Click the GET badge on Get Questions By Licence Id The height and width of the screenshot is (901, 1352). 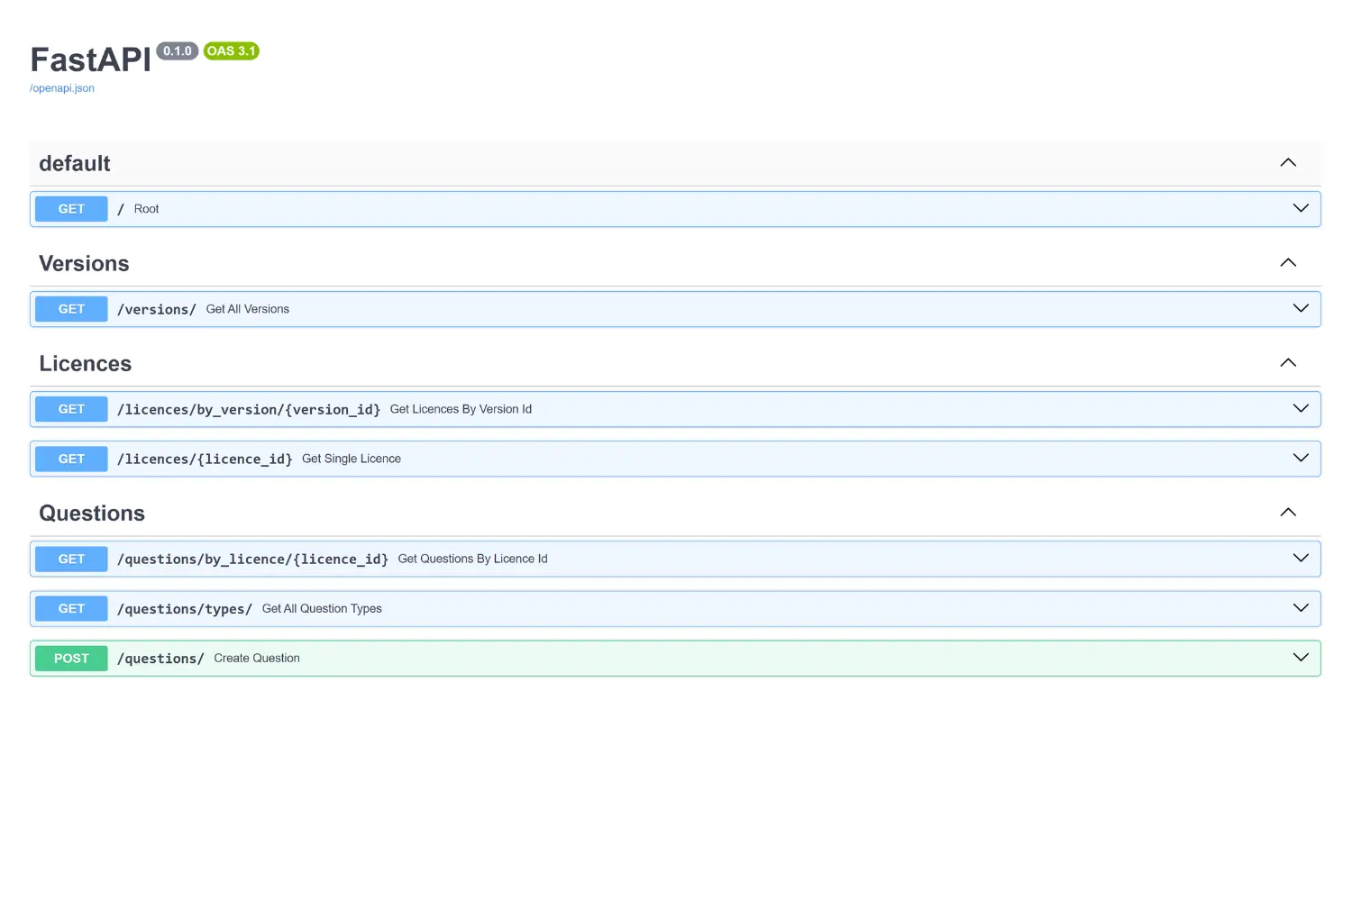(x=70, y=559)
